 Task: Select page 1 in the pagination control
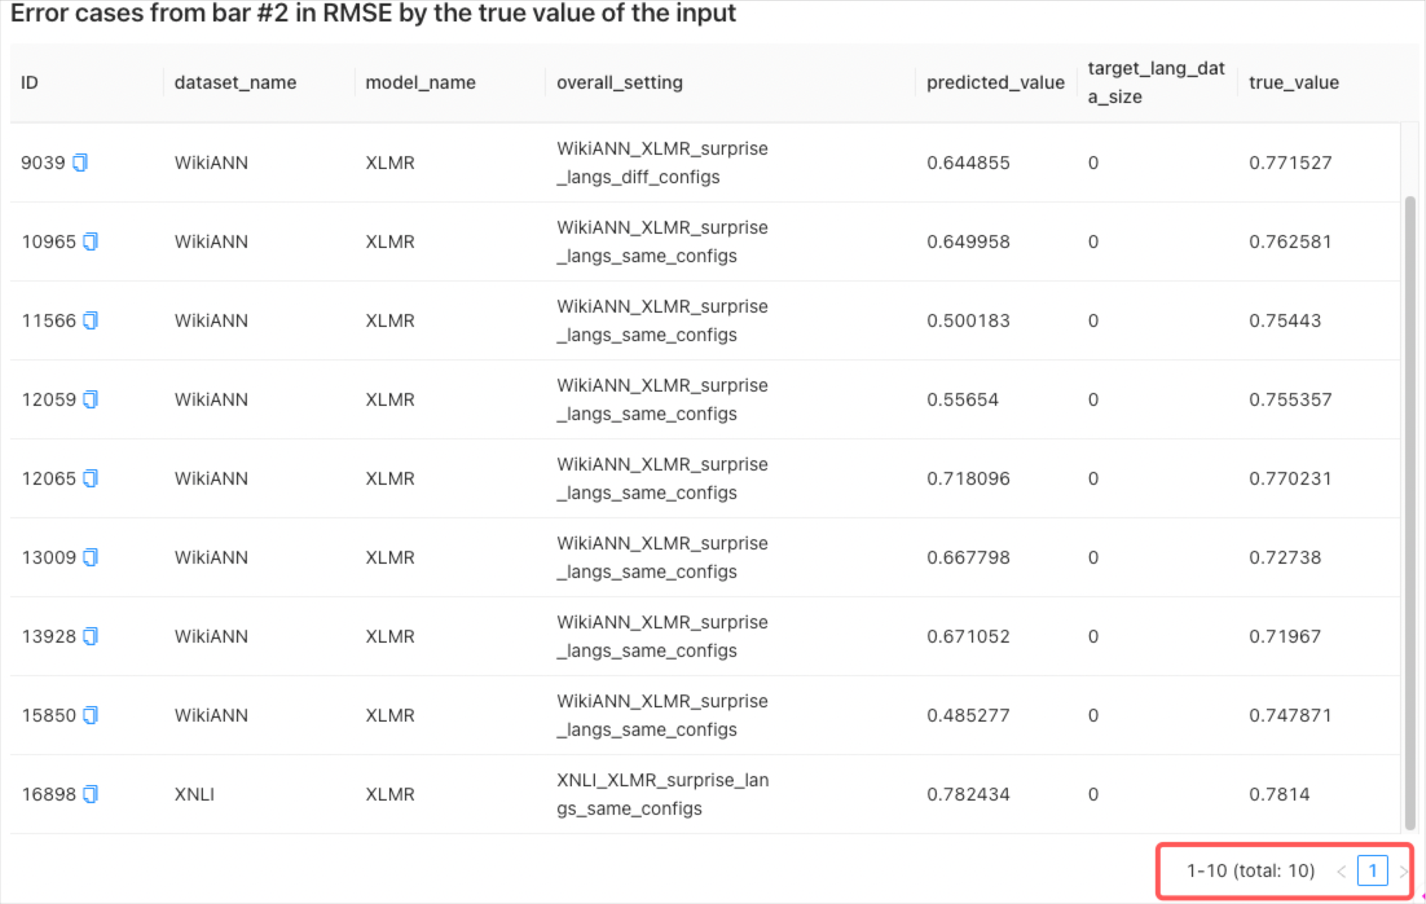click(x=1372, y=870)
